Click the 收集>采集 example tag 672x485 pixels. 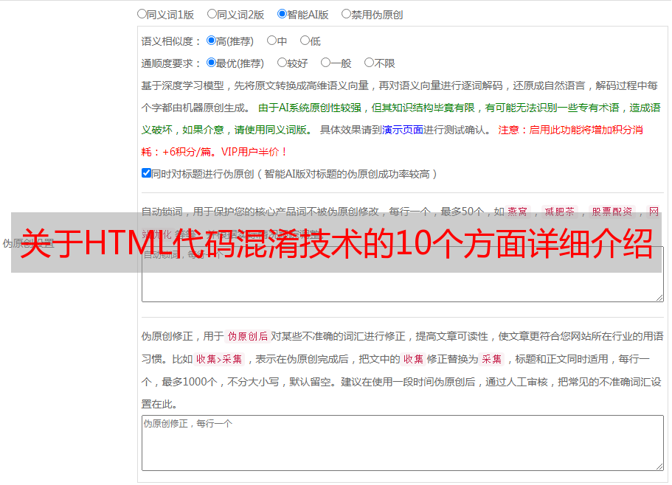[x=219, y=359]
